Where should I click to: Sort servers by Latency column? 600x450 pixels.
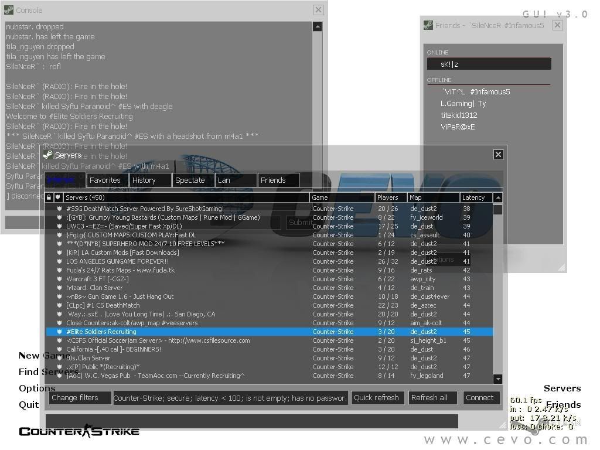pos(473,197)
